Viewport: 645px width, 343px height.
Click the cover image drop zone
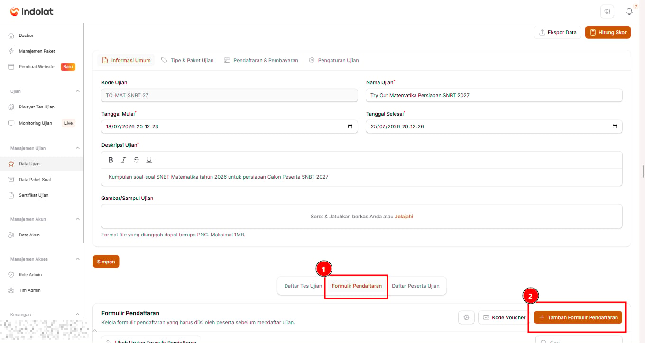(x=362, y=217)
